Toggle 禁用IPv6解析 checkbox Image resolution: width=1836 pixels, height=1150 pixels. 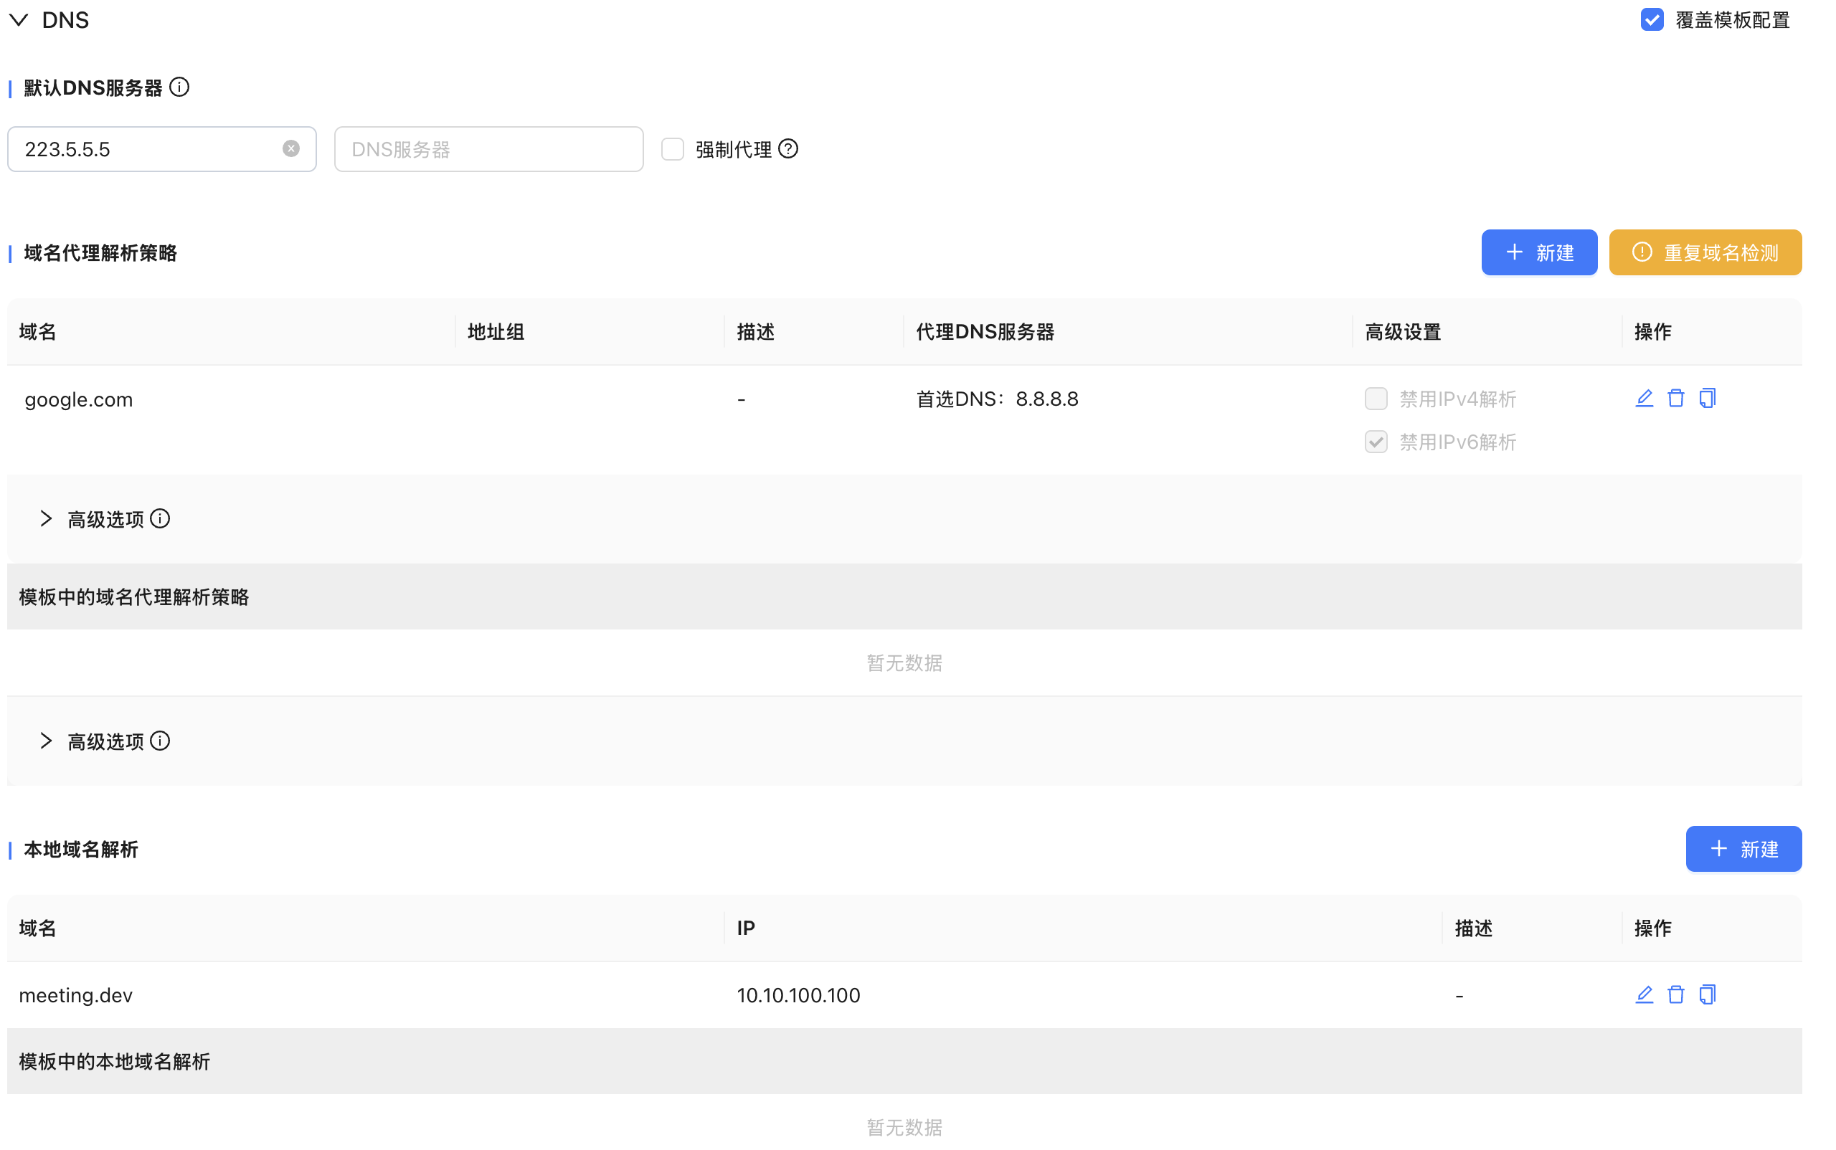1376,442
